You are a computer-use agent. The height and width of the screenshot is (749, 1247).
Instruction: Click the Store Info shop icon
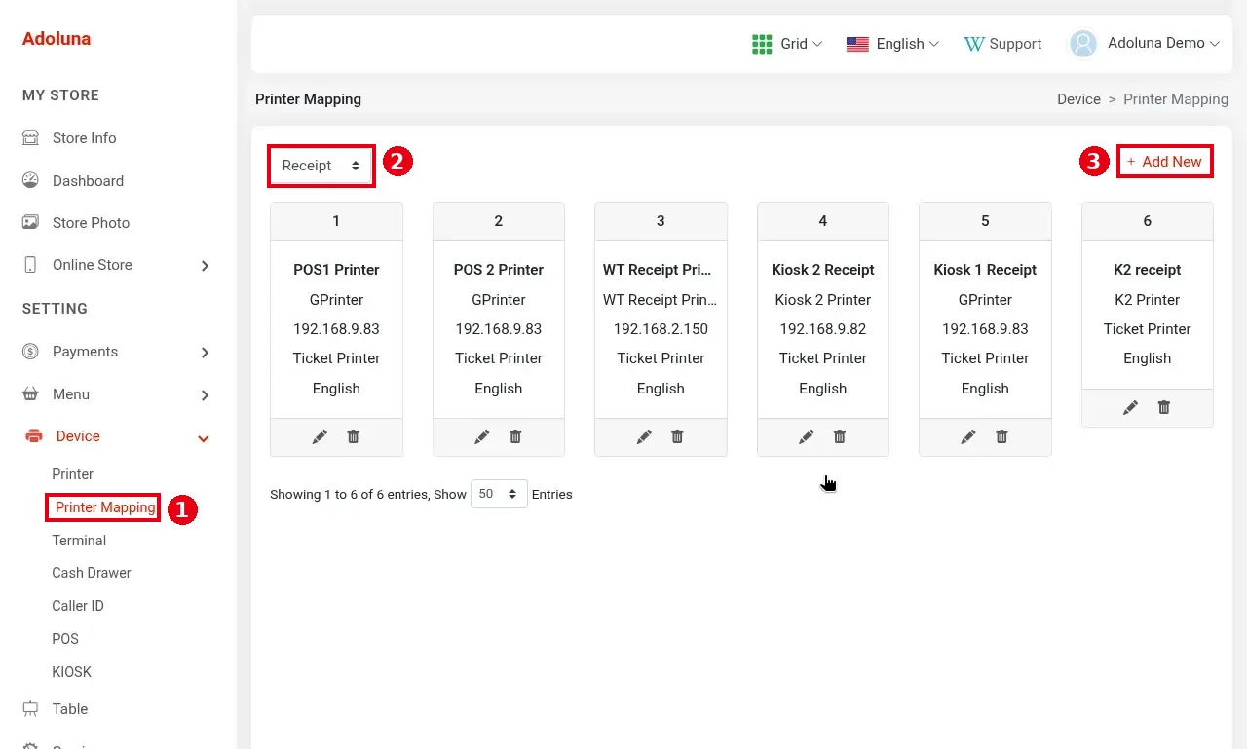[x=30, y=138]
